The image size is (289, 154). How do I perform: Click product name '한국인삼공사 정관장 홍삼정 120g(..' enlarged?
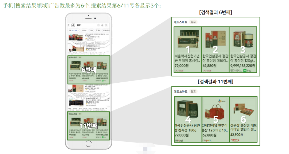243,58
